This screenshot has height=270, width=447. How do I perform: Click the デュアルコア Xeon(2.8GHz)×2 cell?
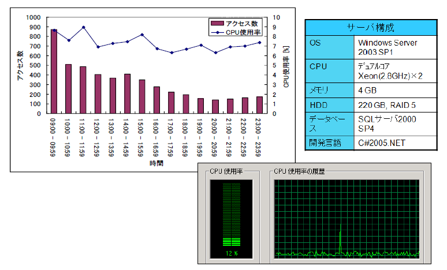tap(396, 71)
